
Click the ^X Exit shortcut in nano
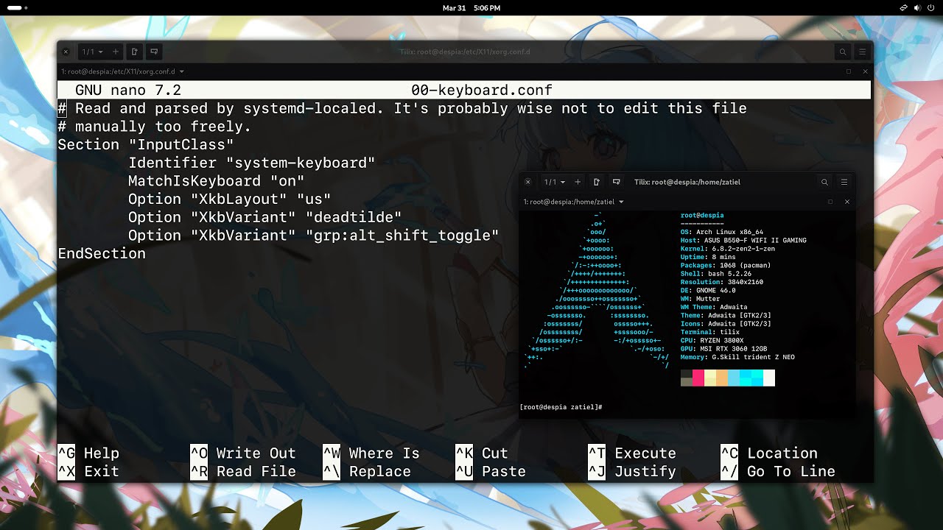[x=88, y=472]
